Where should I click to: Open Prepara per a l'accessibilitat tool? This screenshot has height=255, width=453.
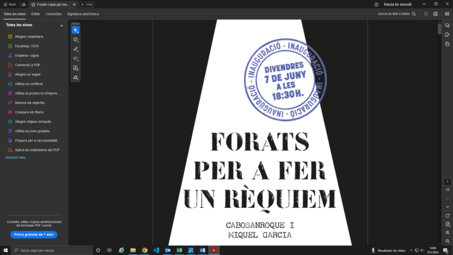pyautogui.click(x=36, y=140)
